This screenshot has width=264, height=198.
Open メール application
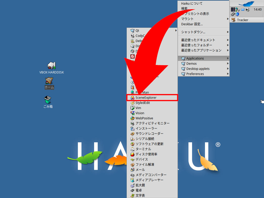click(x=152, y=170)
